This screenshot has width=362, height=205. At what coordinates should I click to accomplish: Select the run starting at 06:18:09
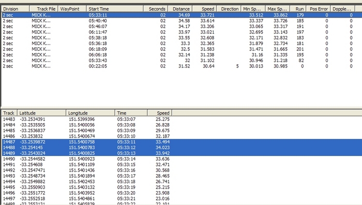182,49
